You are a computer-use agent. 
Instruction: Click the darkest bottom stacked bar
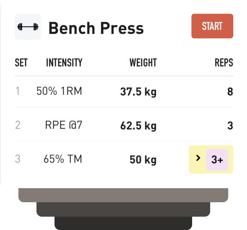[x=123, y=223]
